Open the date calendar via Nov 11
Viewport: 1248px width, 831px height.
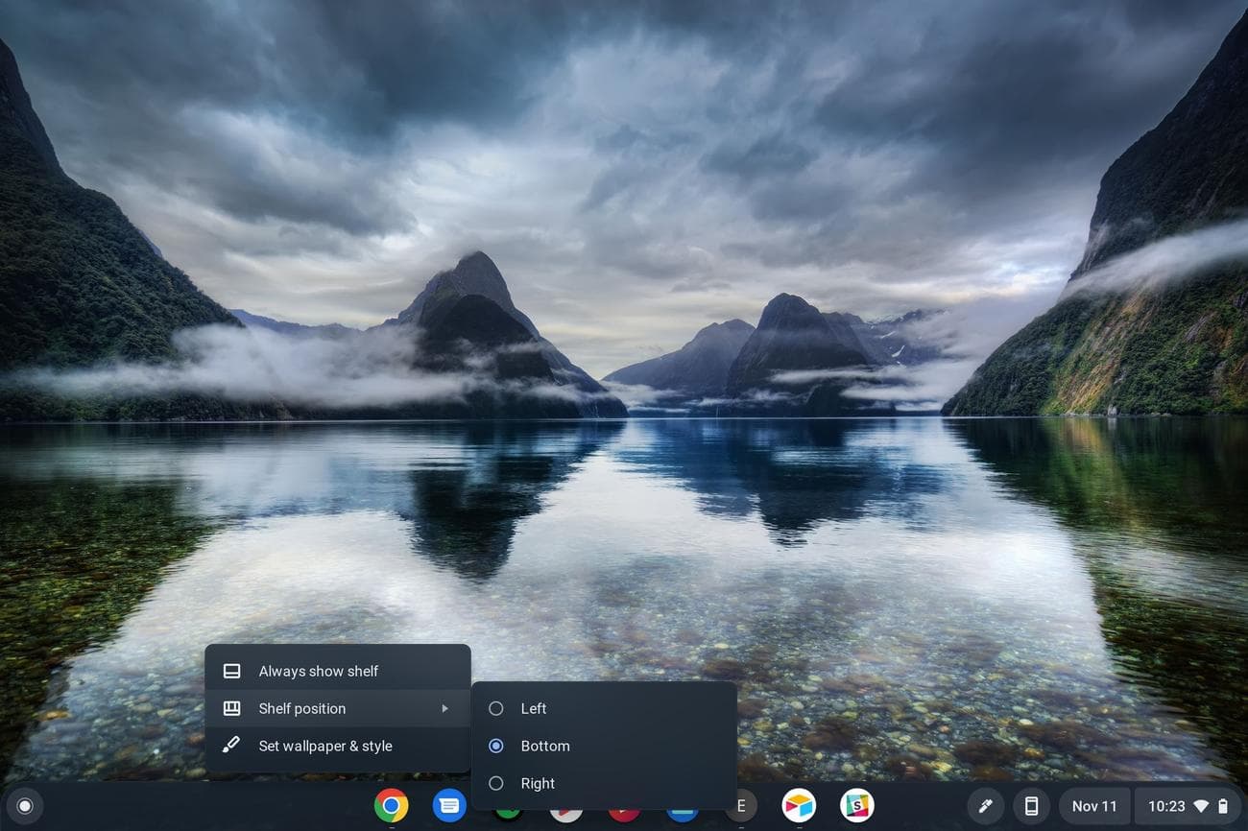(1093, 806)
